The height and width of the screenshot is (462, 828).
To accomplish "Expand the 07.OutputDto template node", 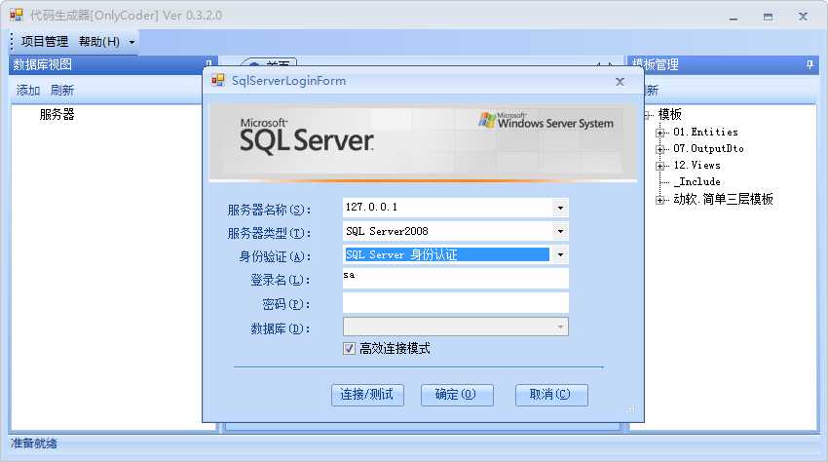I will click(660, 149).
